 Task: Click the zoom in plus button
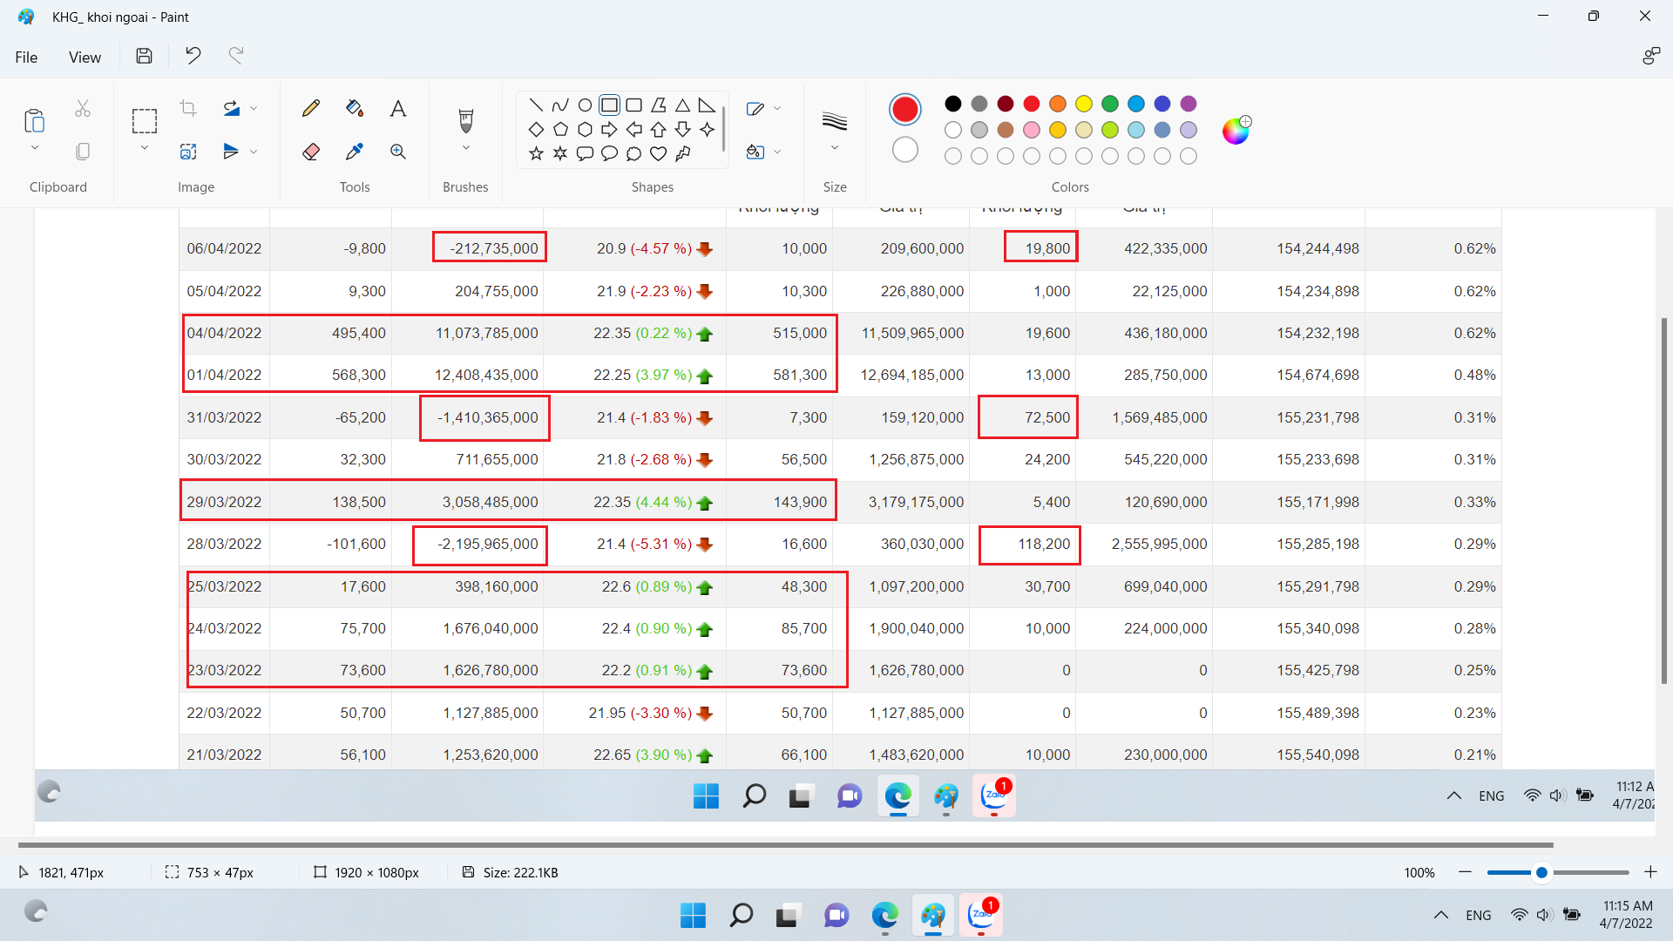point(1650,872)
